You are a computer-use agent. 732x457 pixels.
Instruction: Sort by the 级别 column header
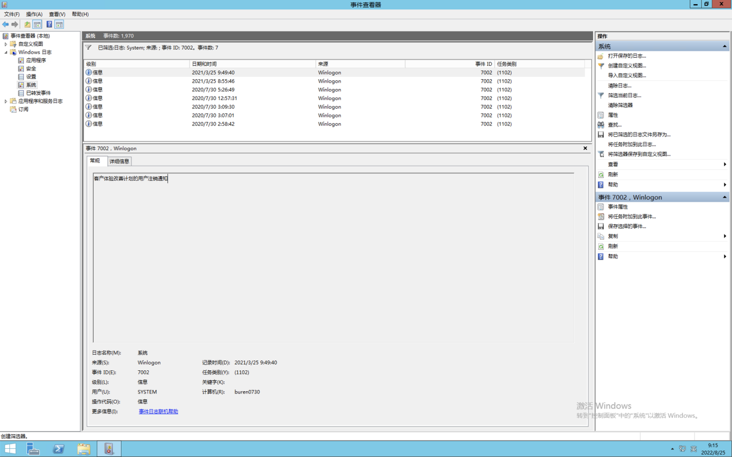(x=137, y=64)
